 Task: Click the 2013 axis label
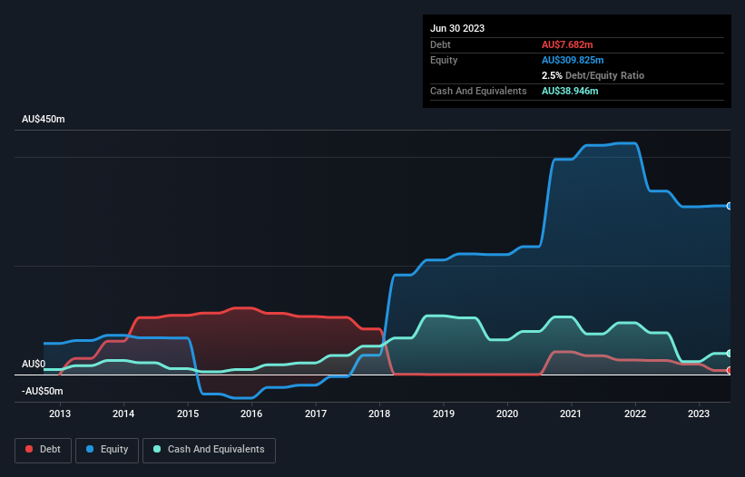pos(60,414)
